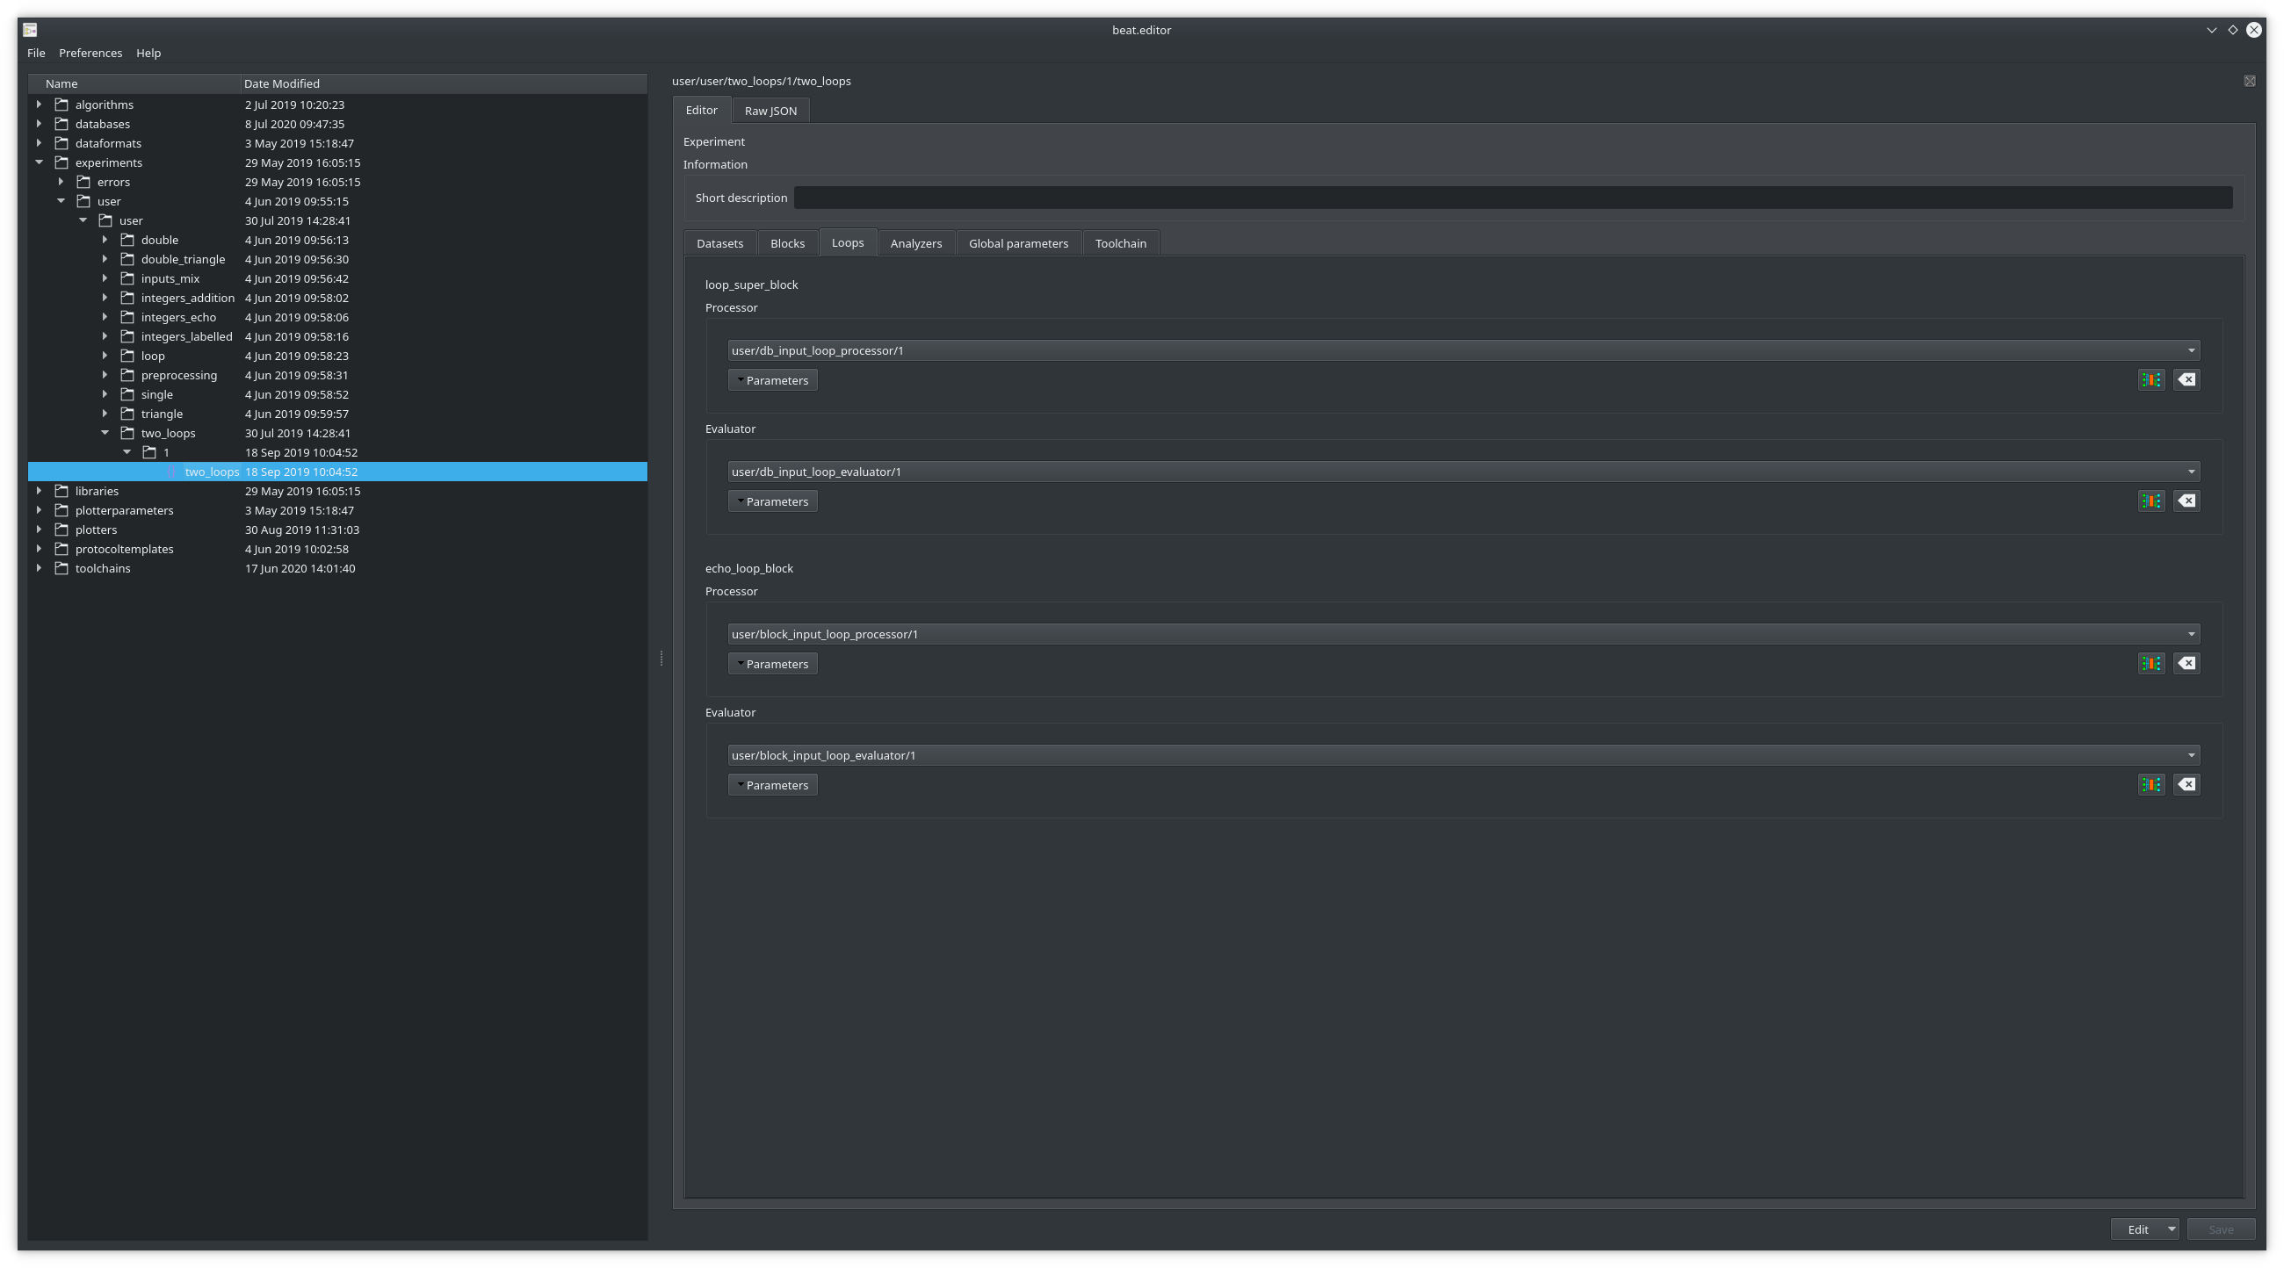Switch to the Raw JSON tab
Viewport: 2284px width, 1268px height.
point(770,110)
